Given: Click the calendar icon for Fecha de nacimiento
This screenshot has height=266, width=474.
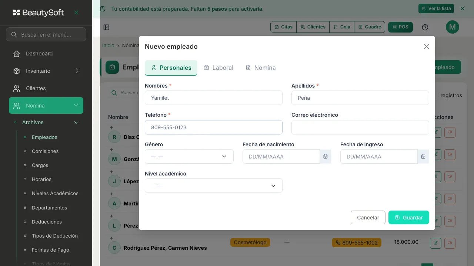Looking at the screenshot, I should click(x=325, y=157).
